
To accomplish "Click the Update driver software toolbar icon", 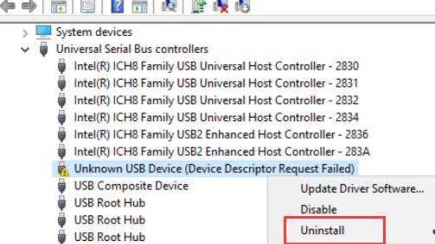I will click(x=199, y=7).
